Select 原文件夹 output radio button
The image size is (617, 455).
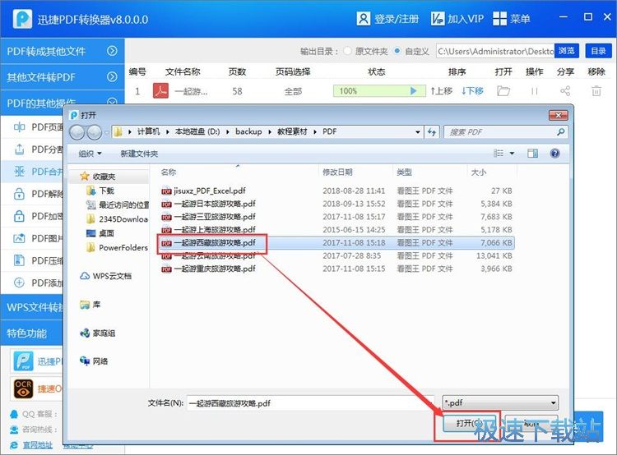click(347, 51)
